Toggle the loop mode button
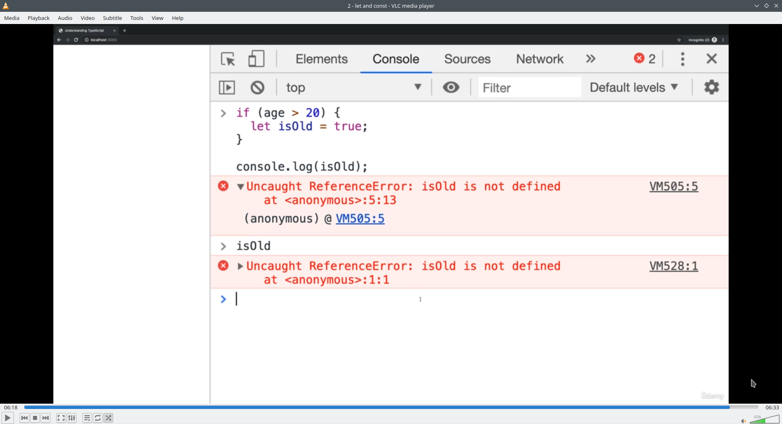The width and height of the screenshot is (782, 424). click(98, 418)
